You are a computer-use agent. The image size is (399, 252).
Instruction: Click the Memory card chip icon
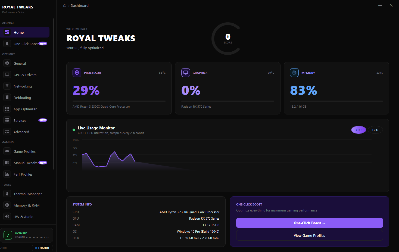coord(294,73)
